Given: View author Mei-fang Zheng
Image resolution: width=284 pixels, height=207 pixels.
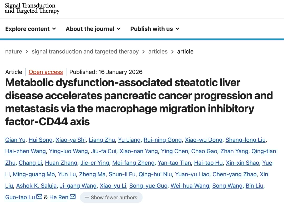Looking at the screenshot, I should point(133,163).
